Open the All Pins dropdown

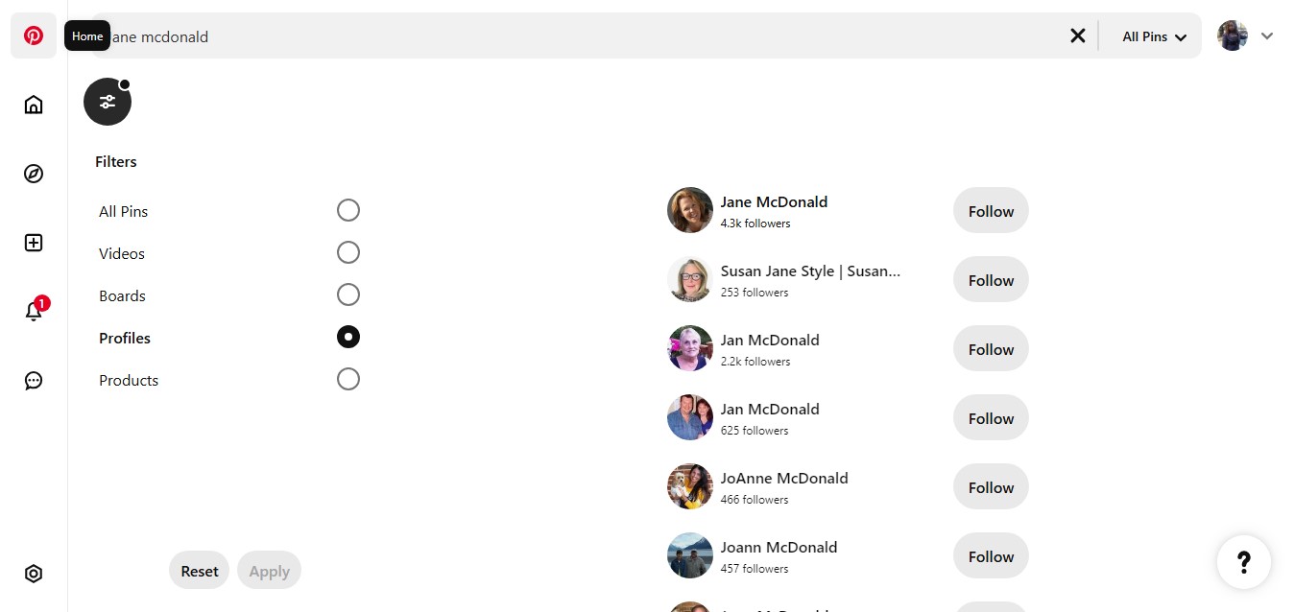[x=1151, y=35]
